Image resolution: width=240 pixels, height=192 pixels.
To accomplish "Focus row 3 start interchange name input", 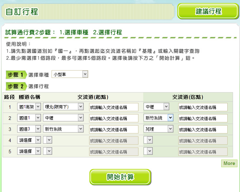I will pyautogui.click(x=114, y=129).
